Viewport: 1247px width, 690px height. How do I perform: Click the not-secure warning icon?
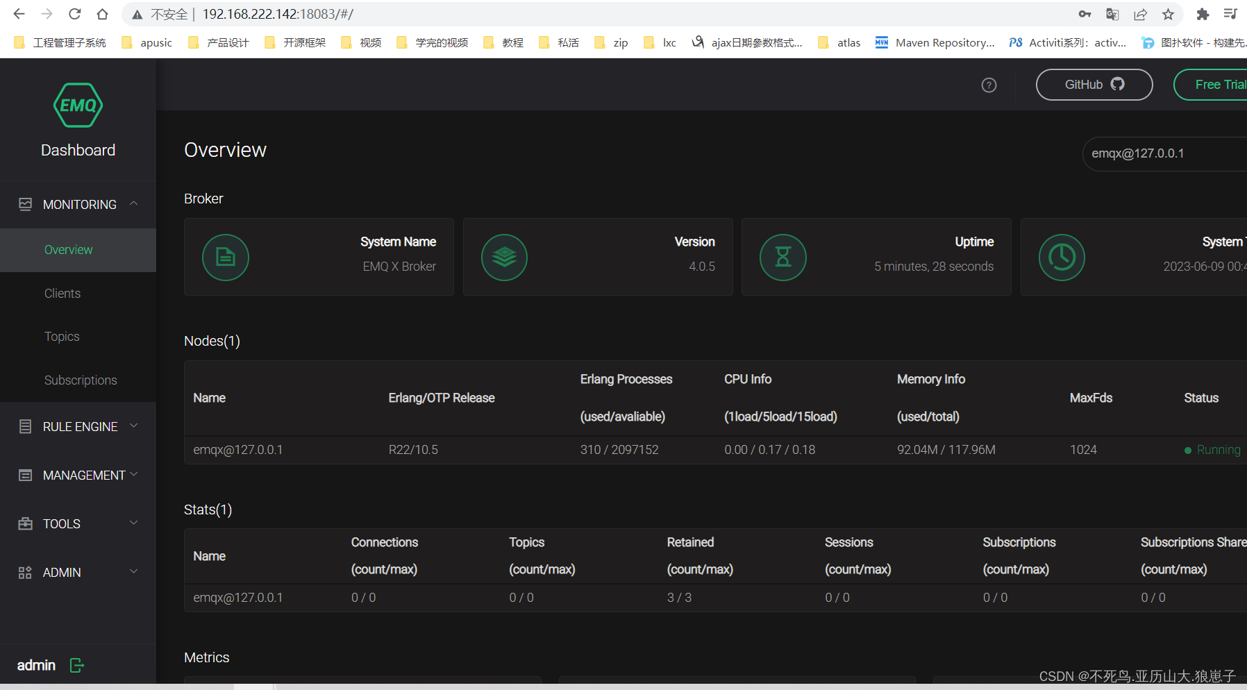137,15
